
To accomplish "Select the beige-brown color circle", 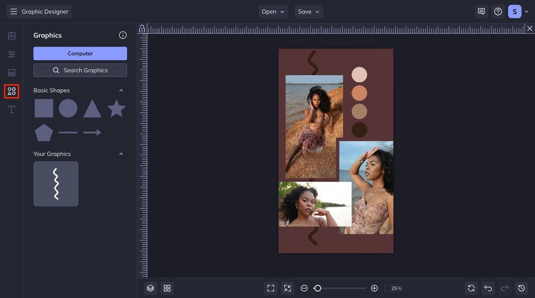I will (359, 112).
